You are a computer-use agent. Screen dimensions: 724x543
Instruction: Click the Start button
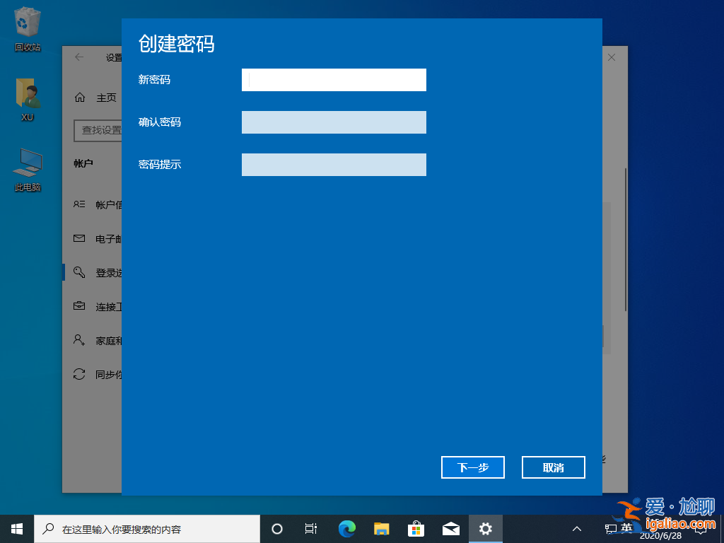tap(16, 528)
